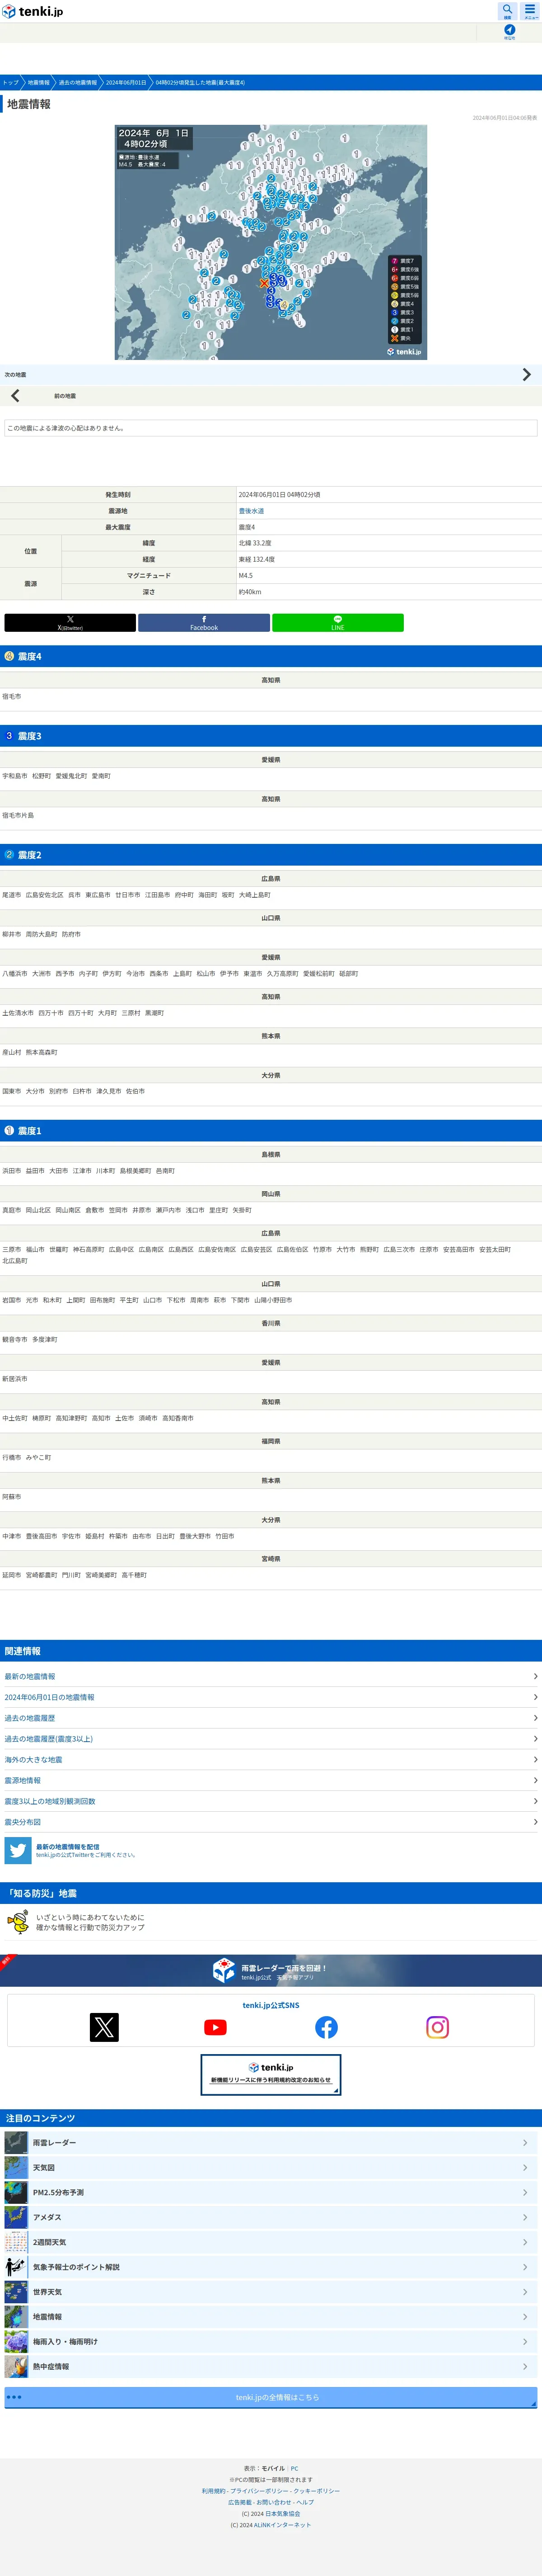Click 宿毛市 under 震度4 高知県

(12, 696)
